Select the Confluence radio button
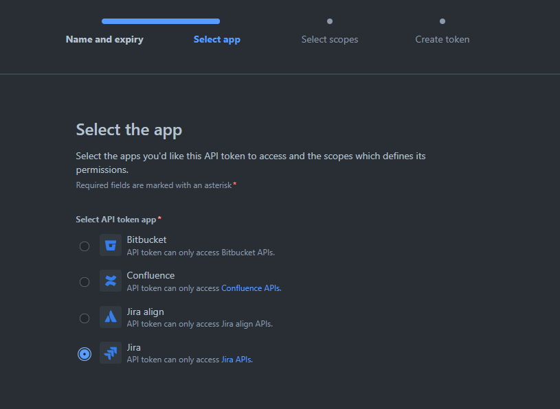Screen dimensions: 560x409 (85, 282)
